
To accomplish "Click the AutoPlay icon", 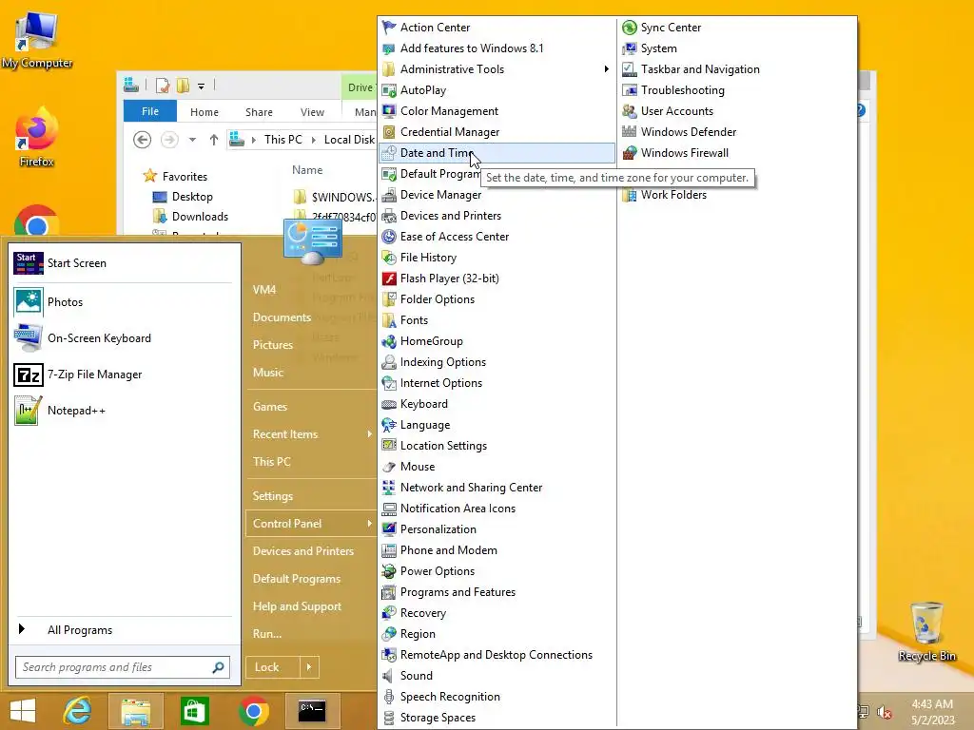I will 389,90.
